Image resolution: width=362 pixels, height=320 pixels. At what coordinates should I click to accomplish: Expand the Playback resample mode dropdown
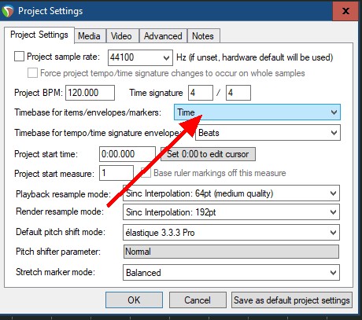[231, 193]
